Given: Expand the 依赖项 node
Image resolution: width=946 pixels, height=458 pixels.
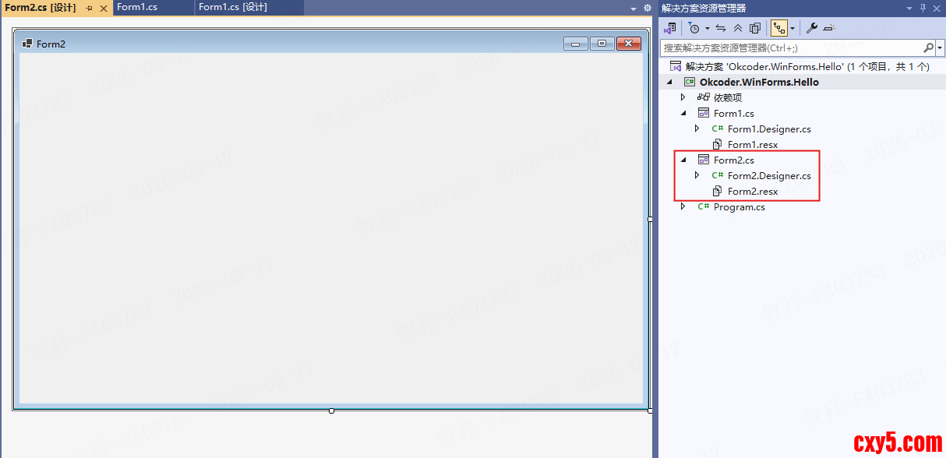Looking at the screenshot, I should (x=683, y=97).
